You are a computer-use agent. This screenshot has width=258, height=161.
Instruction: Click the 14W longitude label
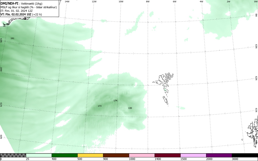[67, 2]
